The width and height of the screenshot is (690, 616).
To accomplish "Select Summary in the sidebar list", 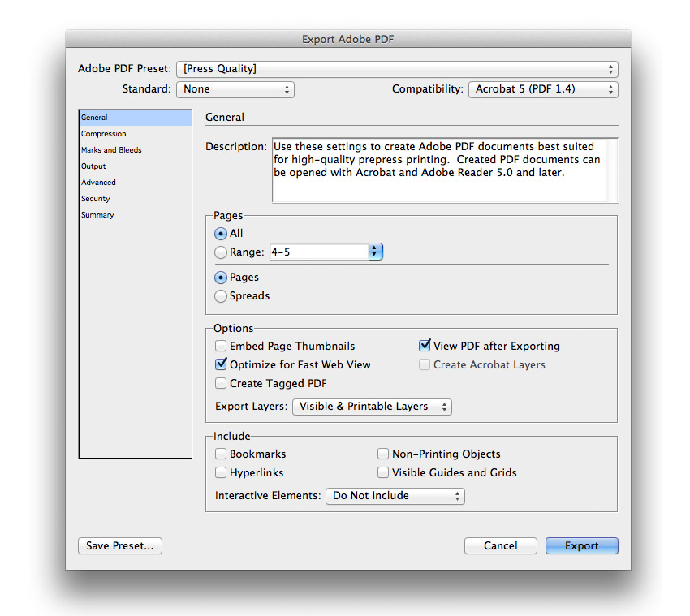I will [x=135, y=215].
